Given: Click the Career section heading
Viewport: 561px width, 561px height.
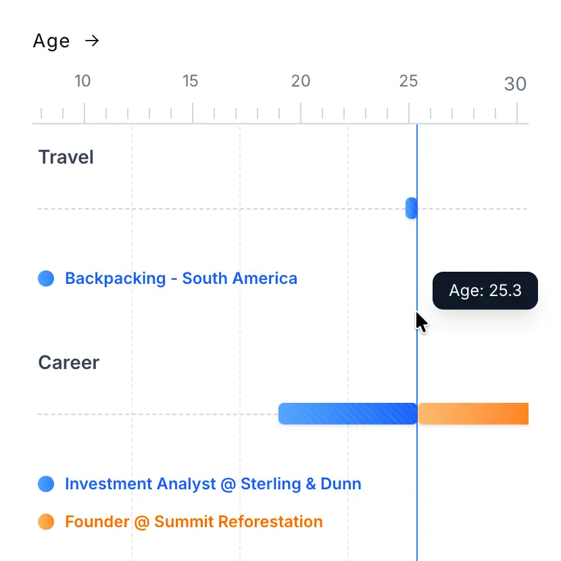Looking at the screenshot, I should point(69,363).
